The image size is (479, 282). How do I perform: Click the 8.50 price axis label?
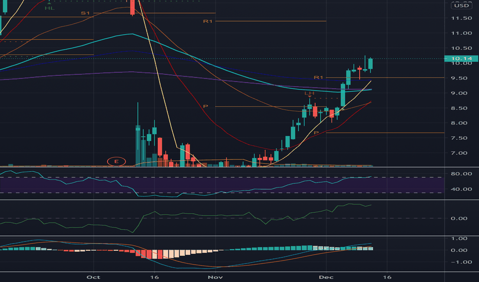[x=459, y=108]
